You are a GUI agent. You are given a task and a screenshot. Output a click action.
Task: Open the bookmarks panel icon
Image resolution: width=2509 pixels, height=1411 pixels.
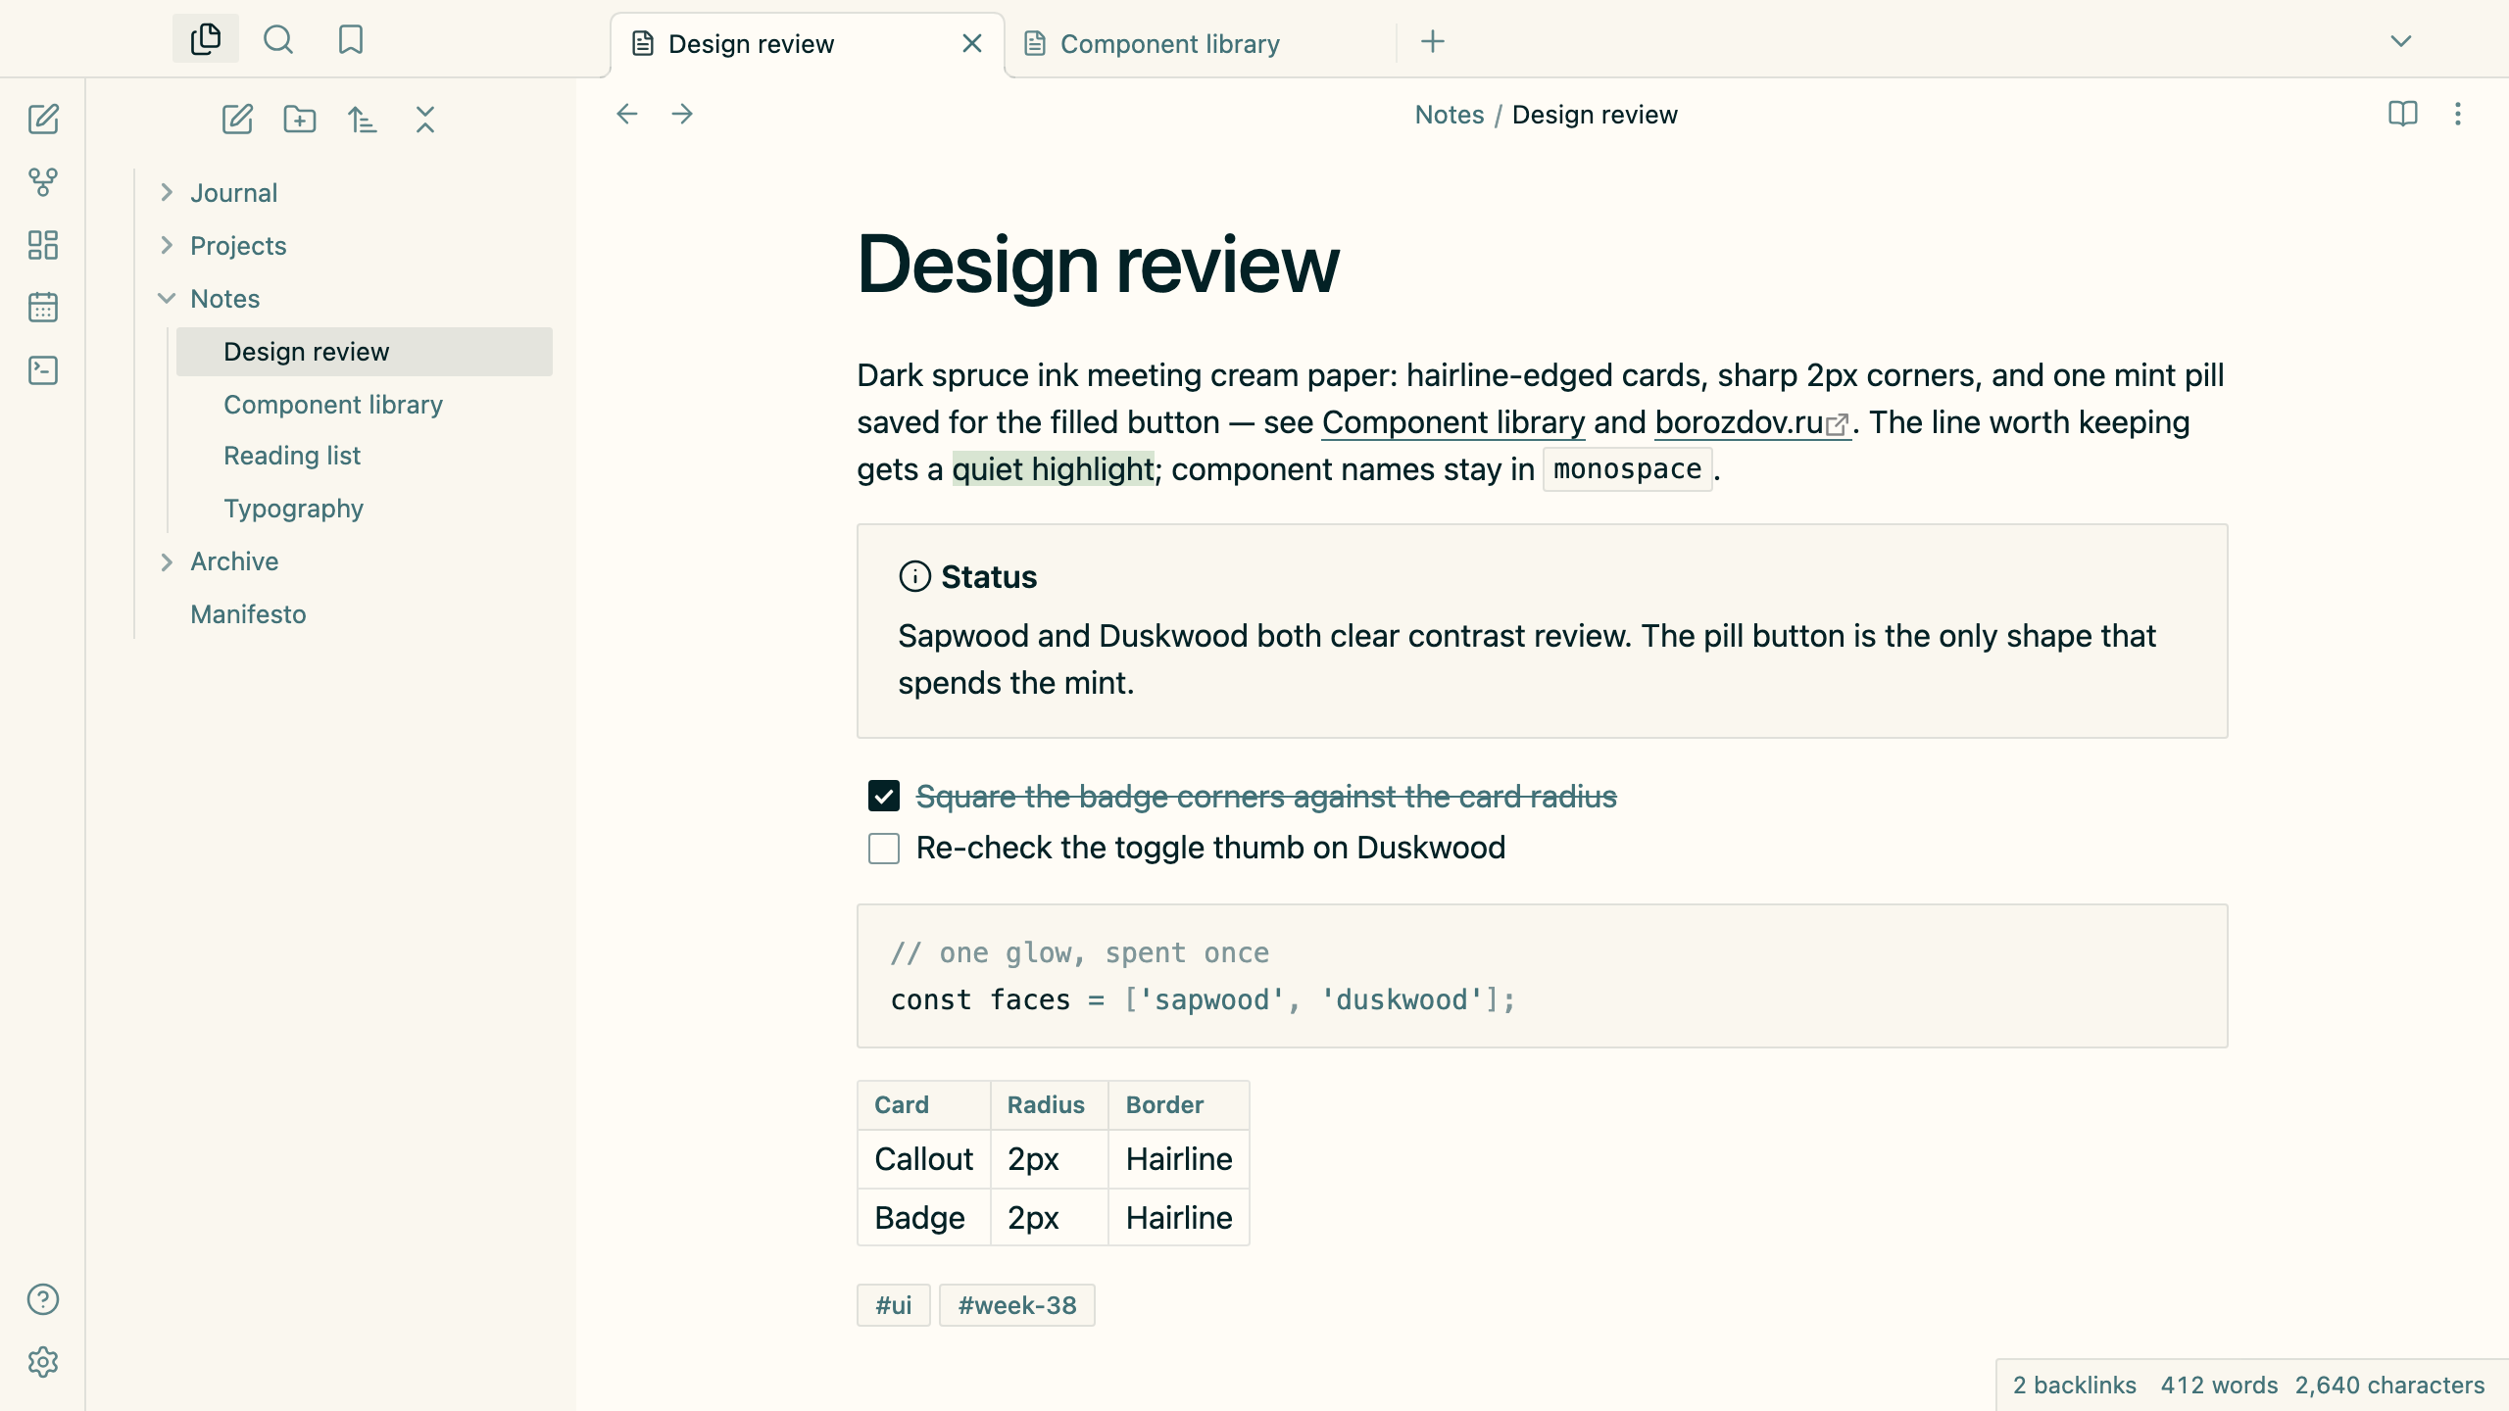point(351,39)
